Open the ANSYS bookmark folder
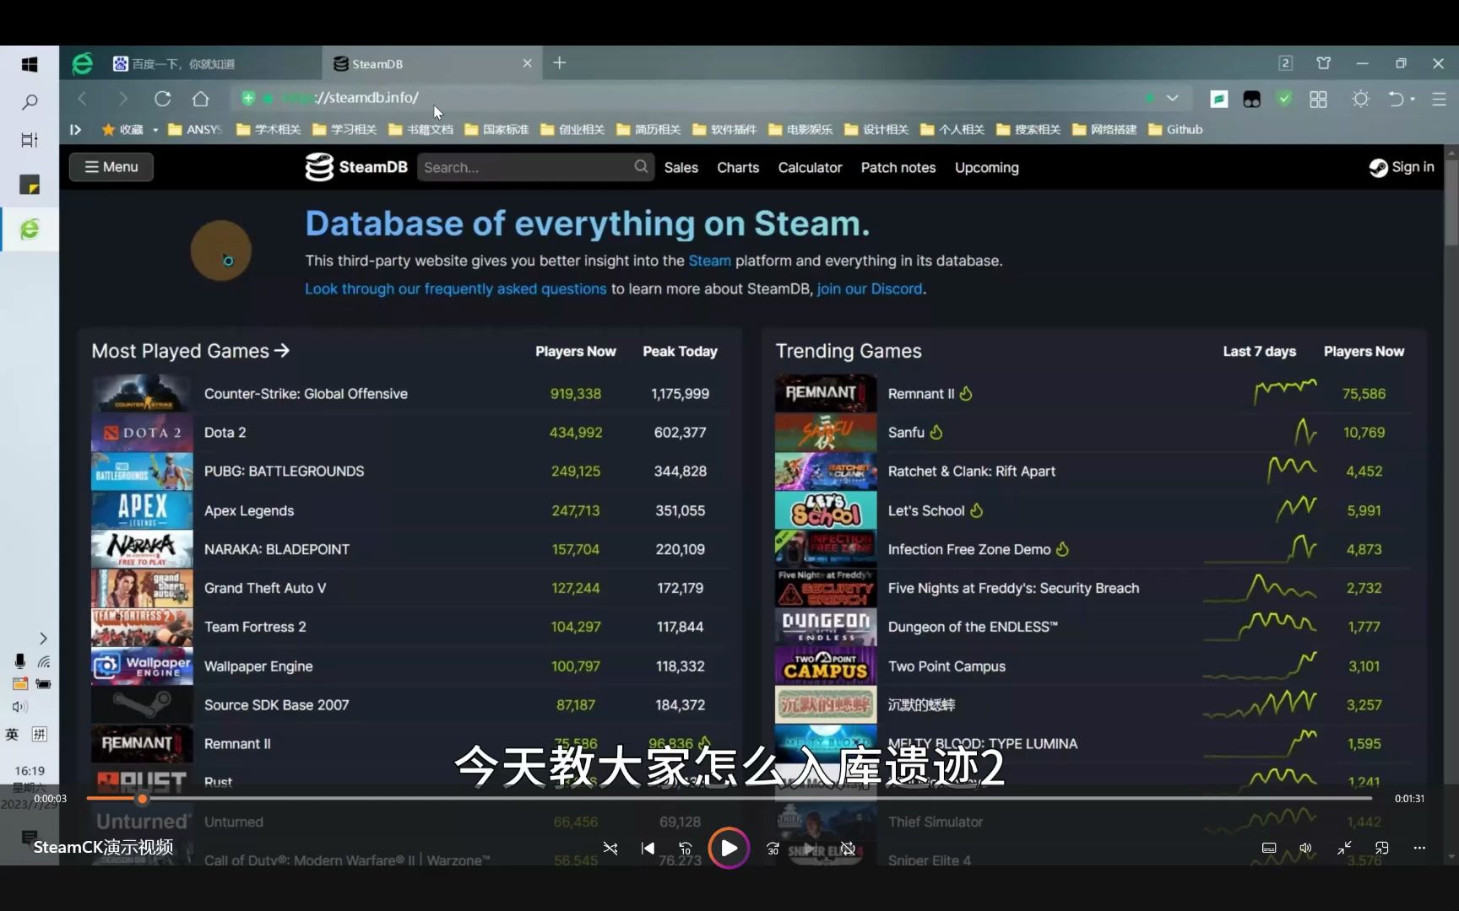 [195, 129]
